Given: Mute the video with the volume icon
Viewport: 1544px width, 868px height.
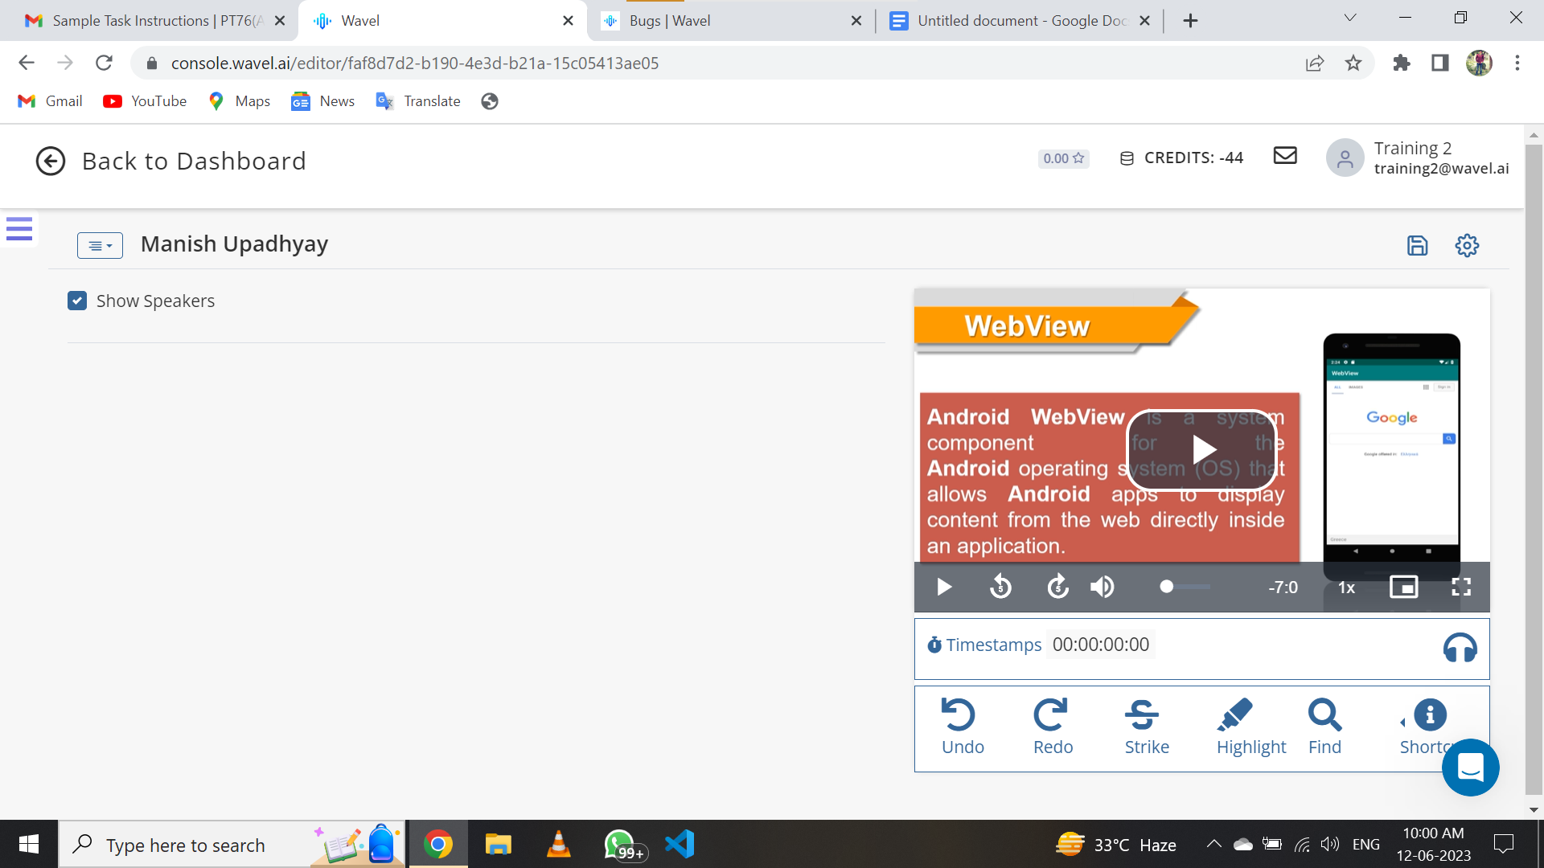Looking at the screenshot, I should click(1102, 588).
